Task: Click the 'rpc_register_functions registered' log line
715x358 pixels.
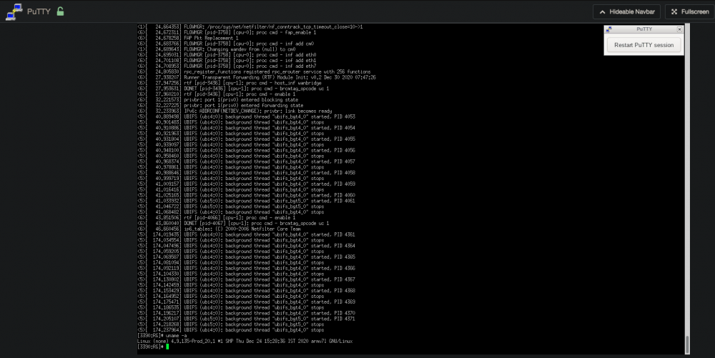Action: [254, 72]
